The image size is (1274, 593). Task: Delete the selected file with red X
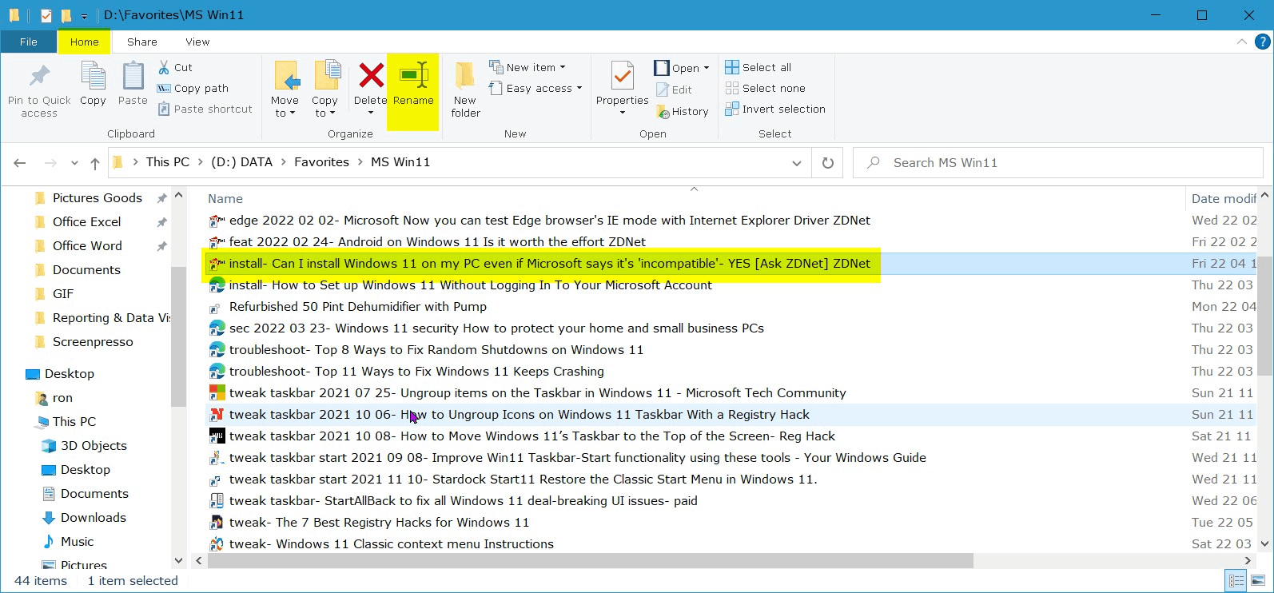[371, 76]
